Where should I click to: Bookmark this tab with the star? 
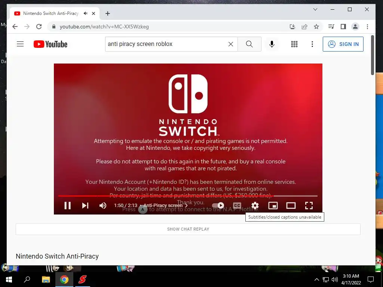pos(316,27)
